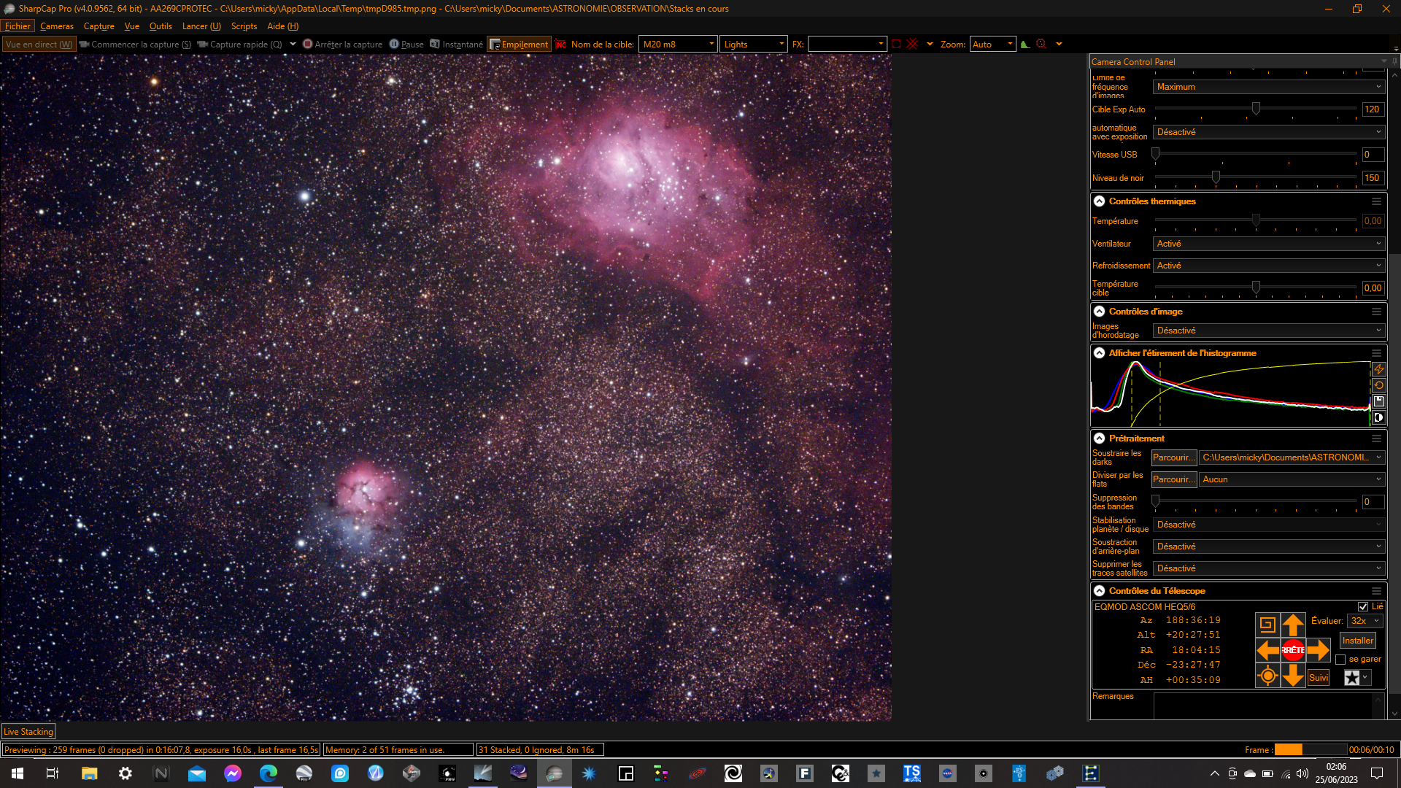
Task: Adjust the Niveau de noir slider
Action: 1216,177
